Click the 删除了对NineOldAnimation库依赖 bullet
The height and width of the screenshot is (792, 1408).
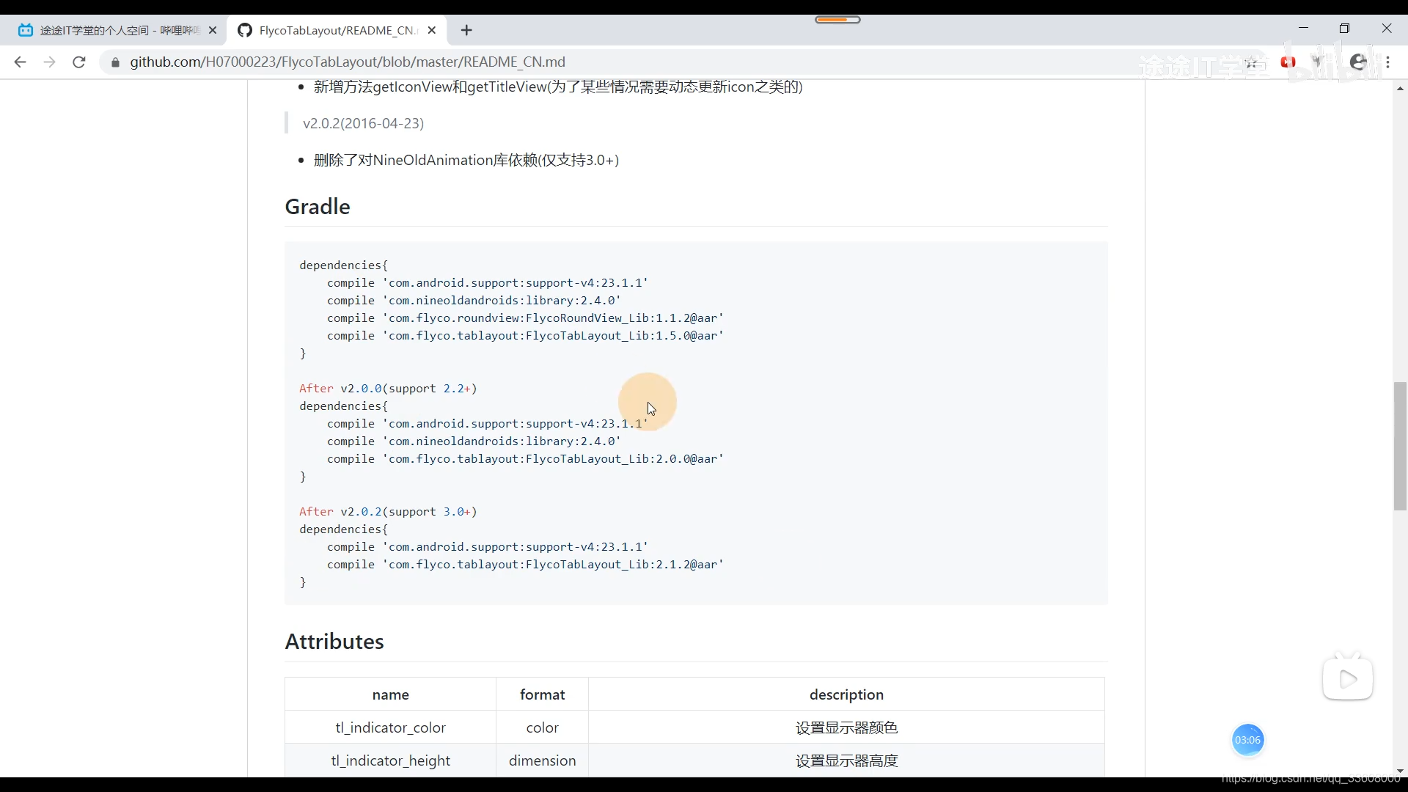coord(466,160)
